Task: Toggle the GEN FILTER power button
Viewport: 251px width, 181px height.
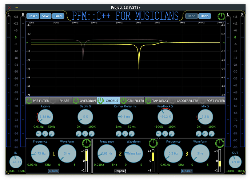Action: 123,101
